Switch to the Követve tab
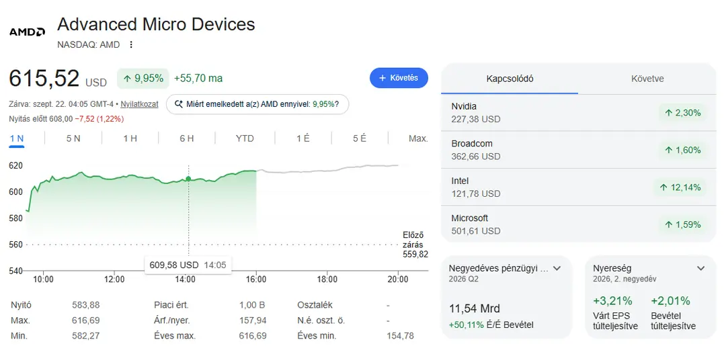Image resolution: width=726 pixels, height=348 pixels. (647, 79)
